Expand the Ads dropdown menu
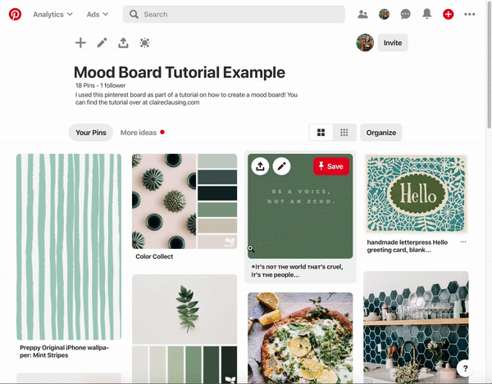492x384 pixels. pyautogui.click(x=98, y=15)
